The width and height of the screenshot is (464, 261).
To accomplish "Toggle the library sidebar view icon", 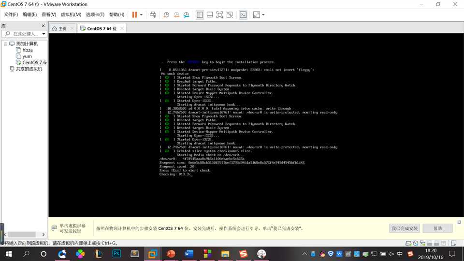I will 200,15.
